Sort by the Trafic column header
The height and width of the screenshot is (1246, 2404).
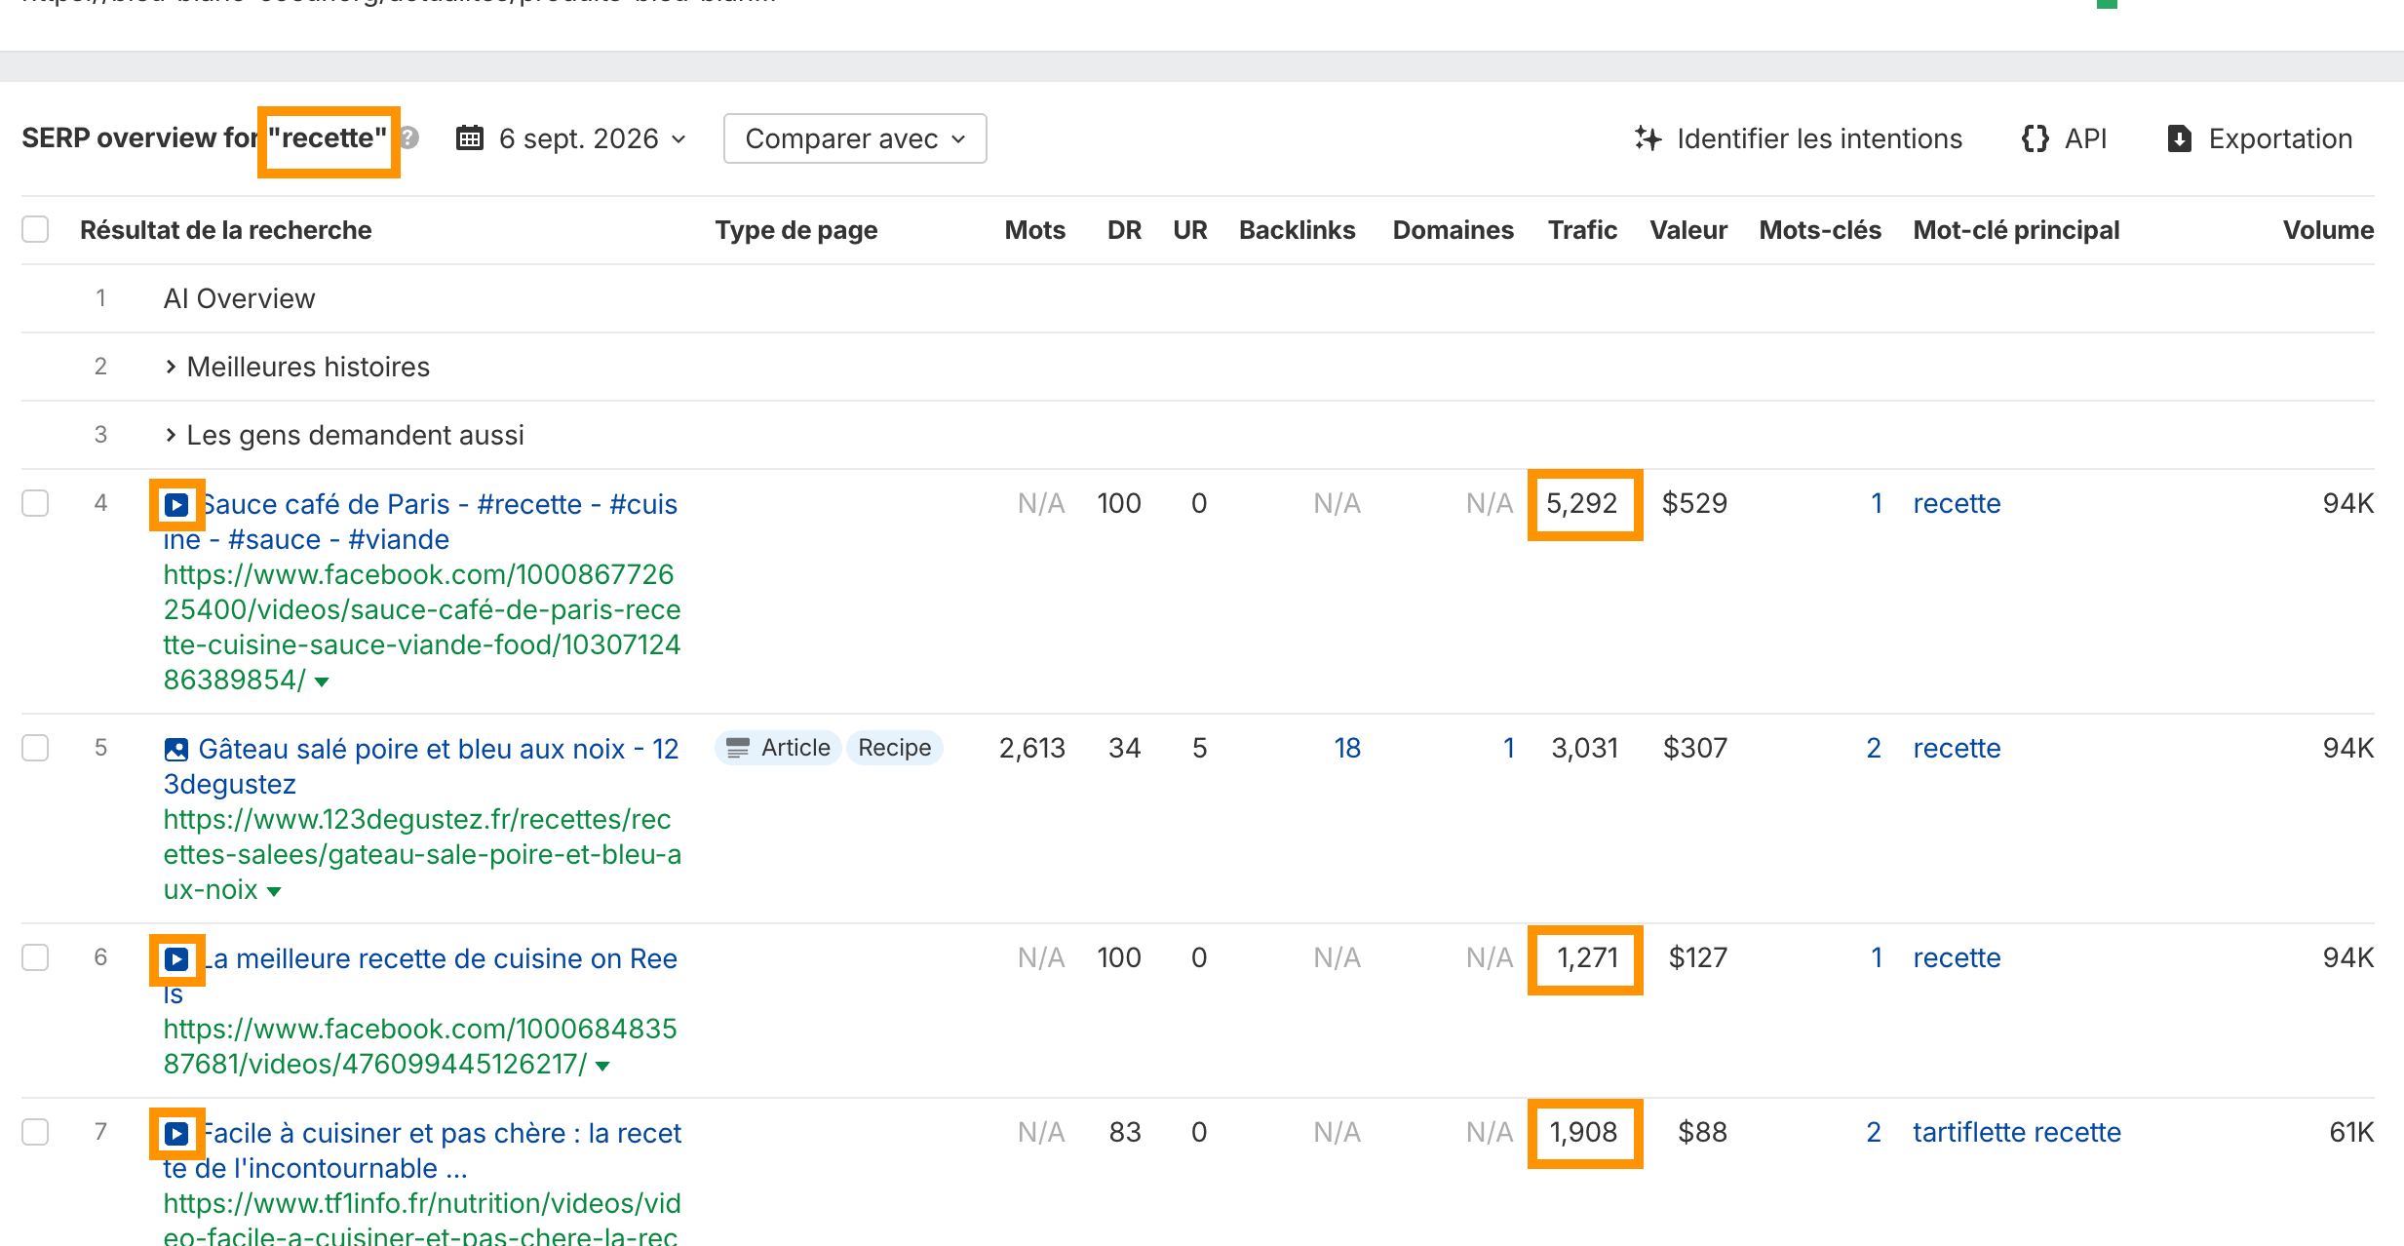[1582, 230]
